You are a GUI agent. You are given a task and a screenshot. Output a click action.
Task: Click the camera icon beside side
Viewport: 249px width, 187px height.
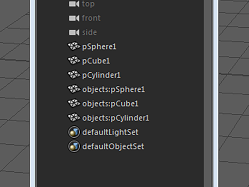click(x=74, y=32)
